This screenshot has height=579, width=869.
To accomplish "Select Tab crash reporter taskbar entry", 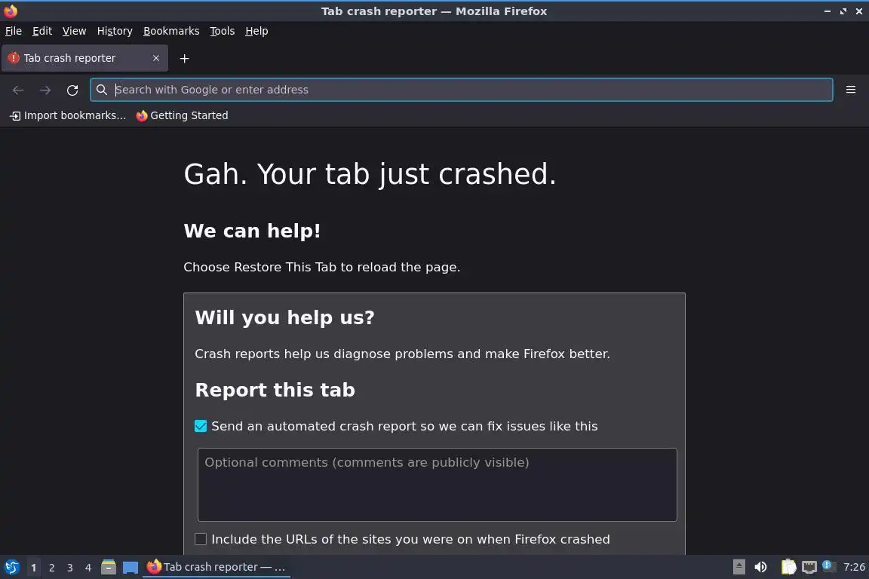I will 216,567.
